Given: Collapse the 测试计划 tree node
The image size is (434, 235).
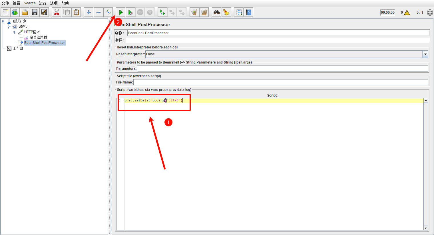Looking at the screenshot, I should pos(3,21).
